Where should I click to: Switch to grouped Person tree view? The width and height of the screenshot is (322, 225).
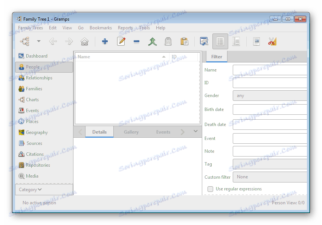236,41
